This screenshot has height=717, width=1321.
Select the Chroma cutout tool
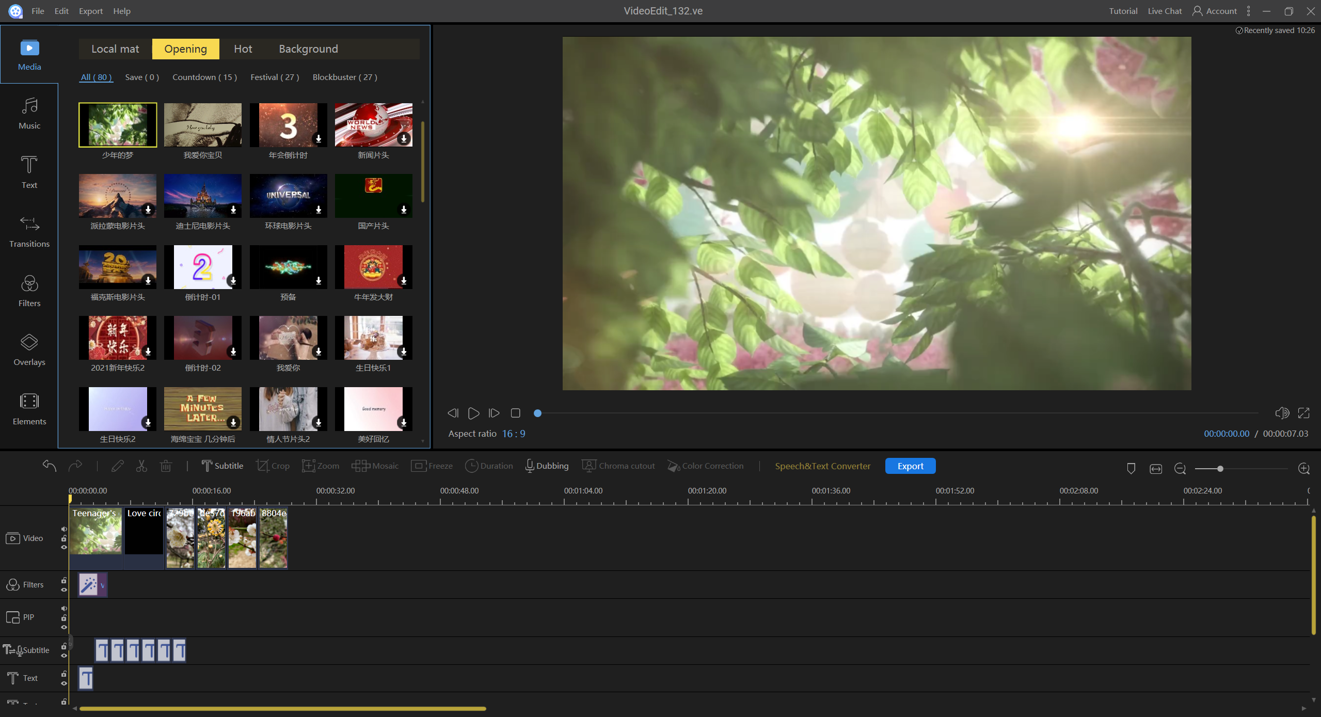pyautogui.click(x=618, y=466)
